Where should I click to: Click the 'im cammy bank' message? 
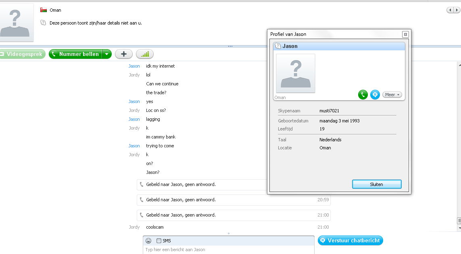coord(161,137)
